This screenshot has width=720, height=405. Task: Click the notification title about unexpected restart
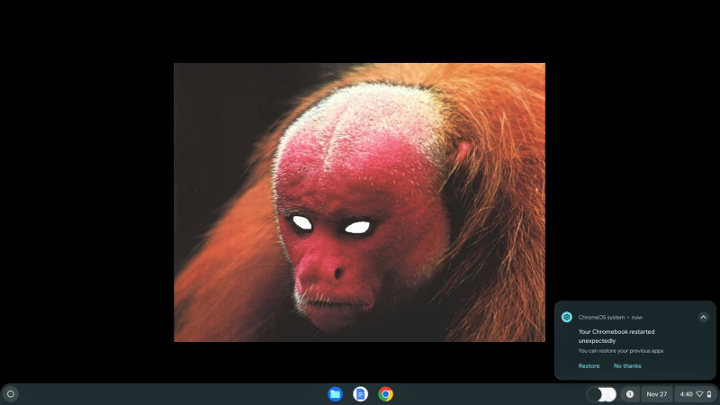click(616, 336)
